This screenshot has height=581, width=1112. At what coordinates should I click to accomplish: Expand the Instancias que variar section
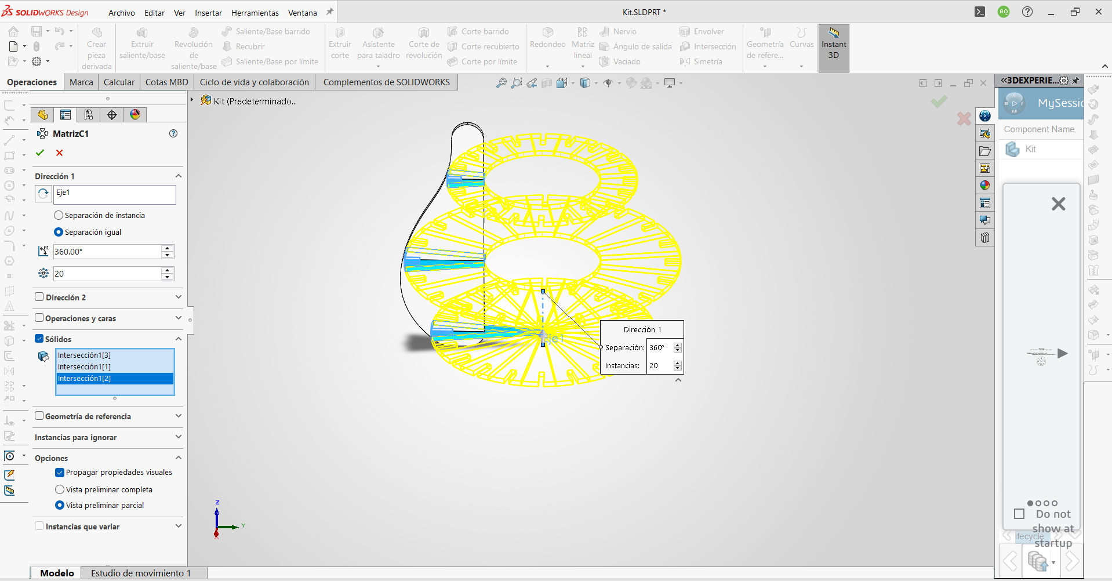tap(179, 526)
